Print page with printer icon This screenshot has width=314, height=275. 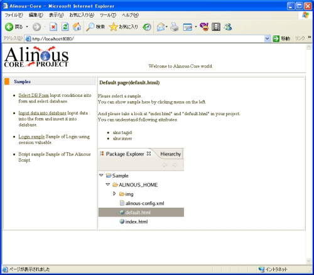tap(174, 27)
